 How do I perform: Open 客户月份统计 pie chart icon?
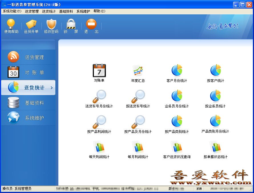tap(177, 71)
